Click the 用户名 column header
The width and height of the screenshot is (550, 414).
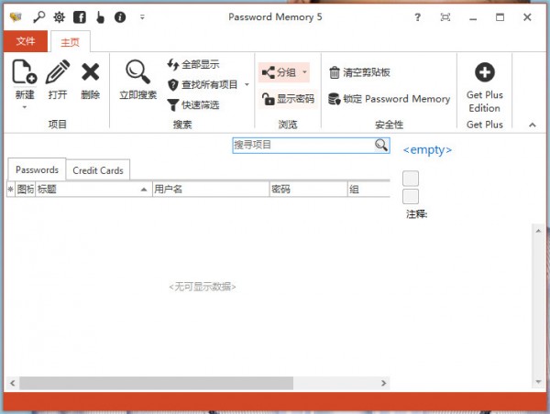(x=211, y=190)
